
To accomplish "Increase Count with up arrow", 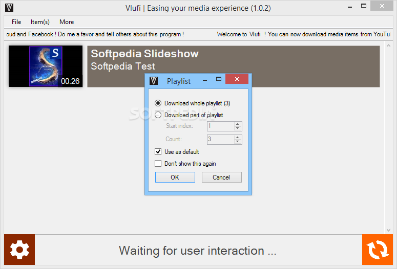I will pos(238,137).
